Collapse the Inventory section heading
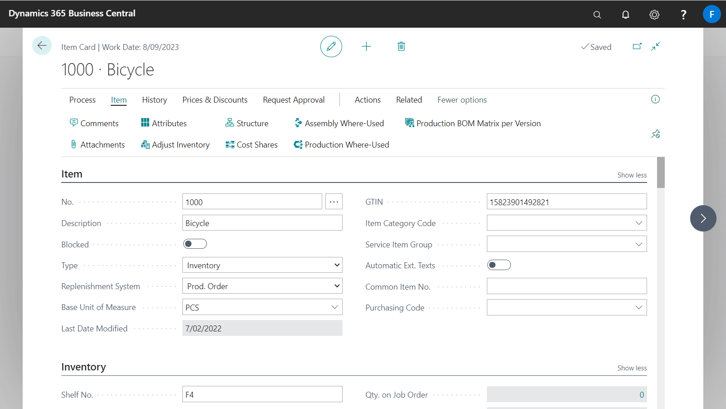726x409 pixels. (x=83, y=367)
